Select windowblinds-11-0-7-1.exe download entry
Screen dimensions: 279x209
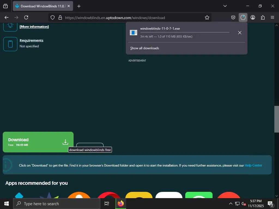[180, 33]
